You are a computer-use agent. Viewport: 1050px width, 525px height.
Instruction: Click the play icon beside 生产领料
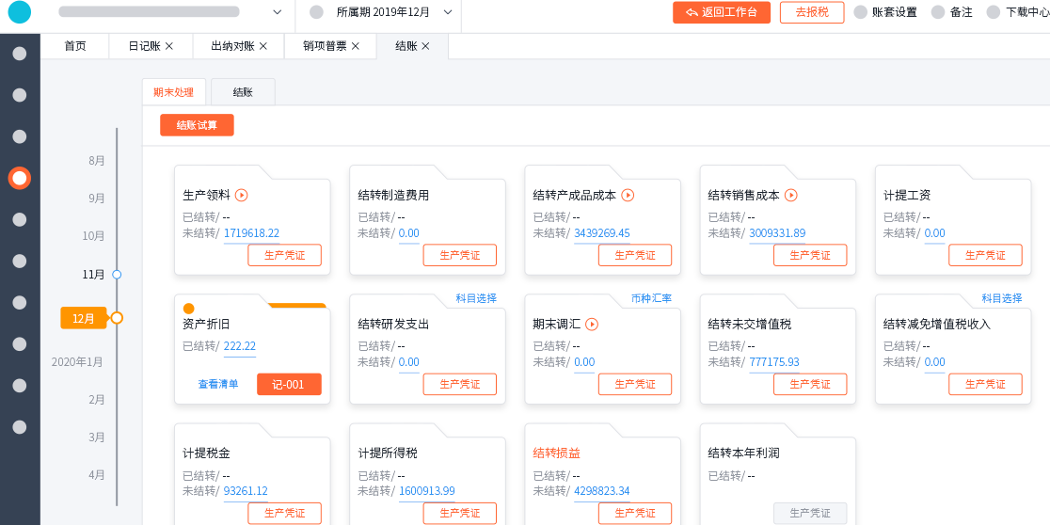pyautogui.click(x=241, y=196)
